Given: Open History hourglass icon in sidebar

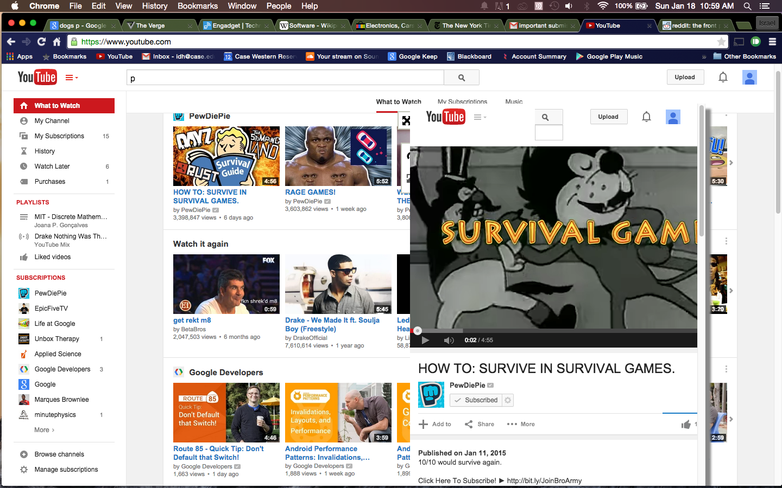Looking at the screenshot, I should click(24, 151).
